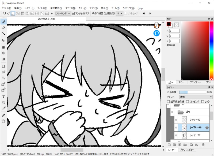Select the Select Eraser tool
Image resolution: width=214 pixels, height=156 pixels.
click(3, 90)
